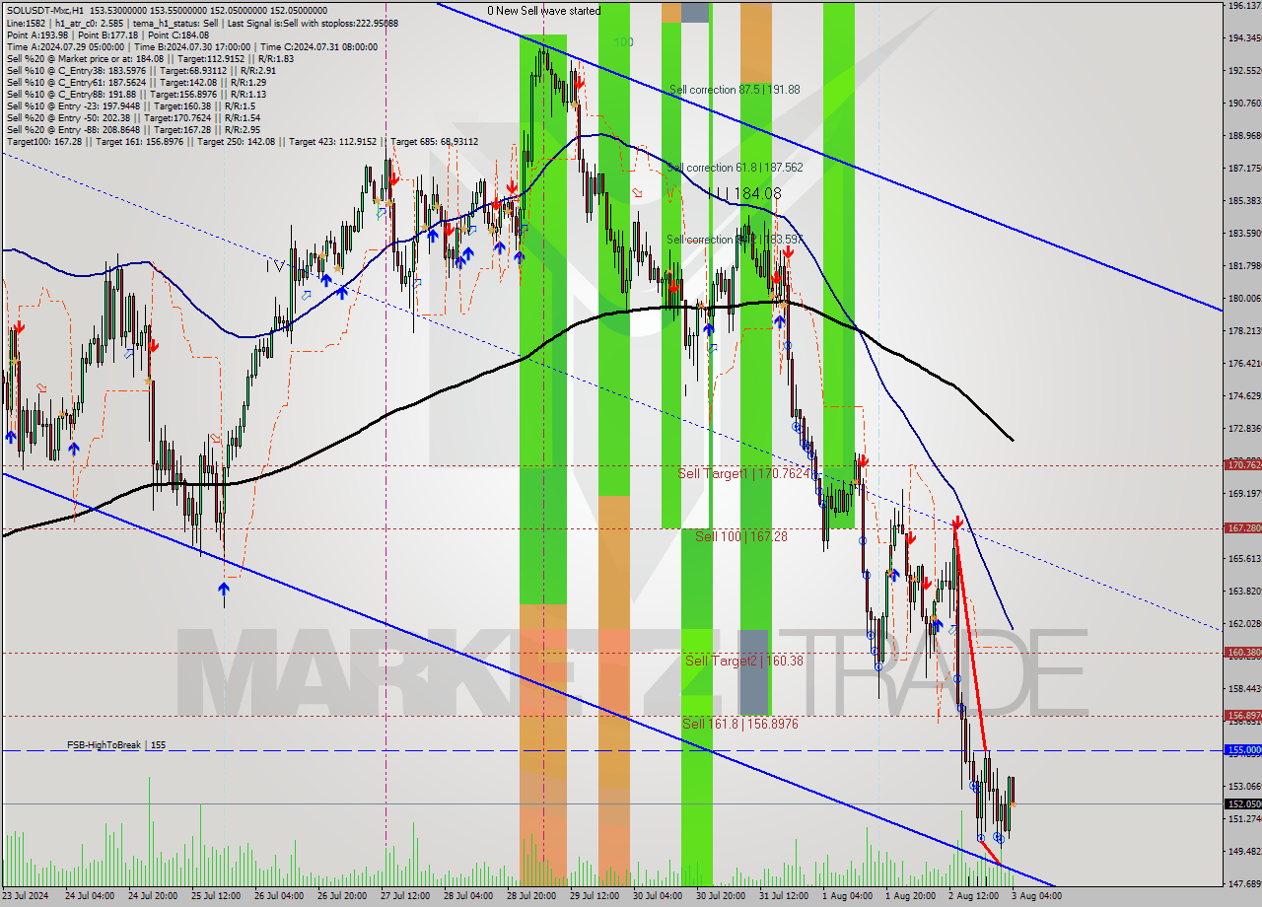Click the SOLUSDT-Mxc,H1 chart title
1262x907 pixels.
(45, 10)
